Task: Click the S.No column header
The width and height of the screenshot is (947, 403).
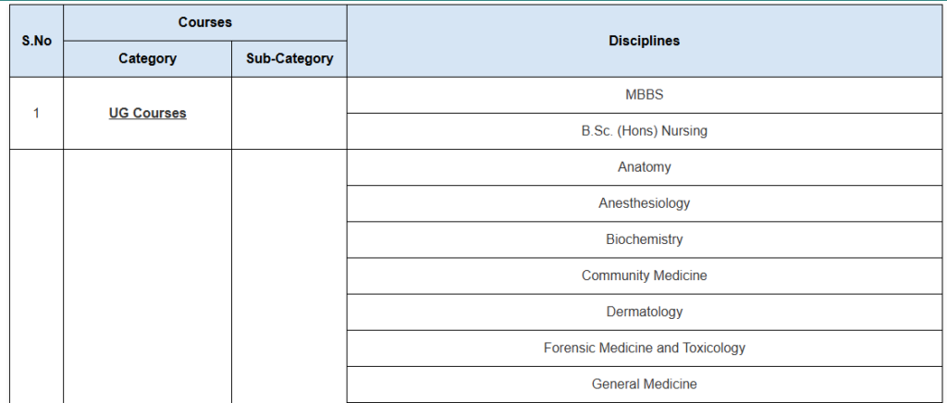Action: 36,41
